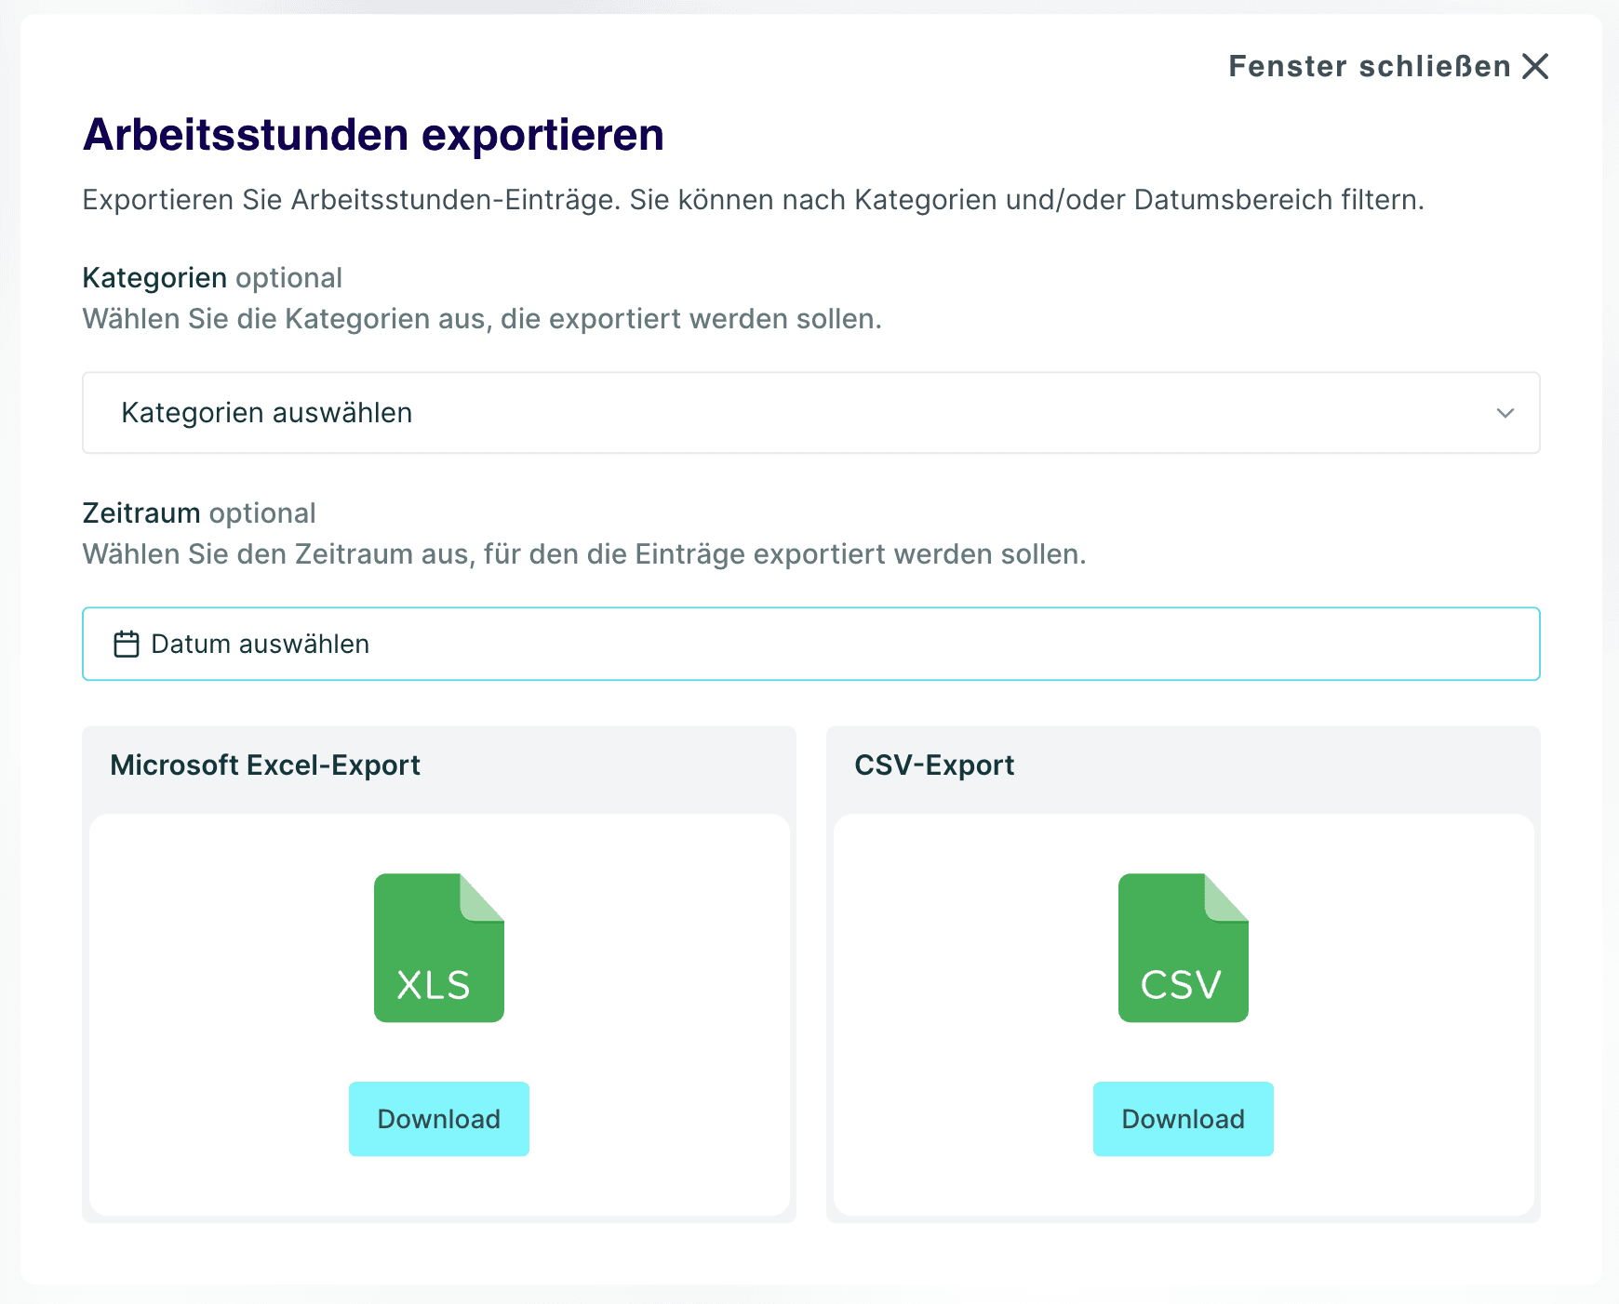The height and width of the screenshot is (1304, 1619).
Task: Download the Microsoft Excel export
Action: 438,1119
